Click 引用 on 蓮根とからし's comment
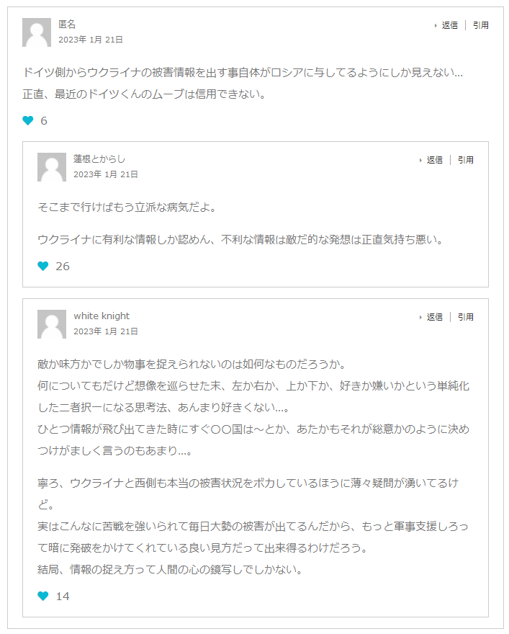509x634 pixels. click(x=466, y=160)
